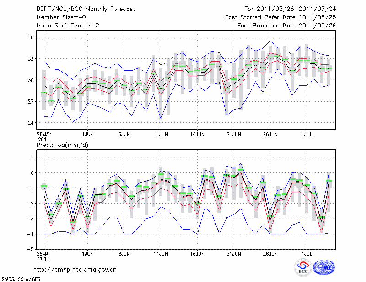The height and width of the screenshot is (282, 366).
Task: Click the BCC logo icon
Action: (x=303, y=267)
